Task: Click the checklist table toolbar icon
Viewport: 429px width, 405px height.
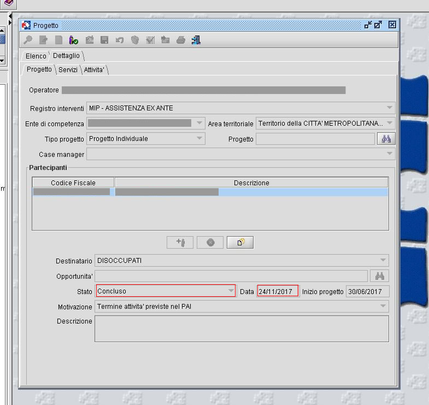Action: click(150, 40)
